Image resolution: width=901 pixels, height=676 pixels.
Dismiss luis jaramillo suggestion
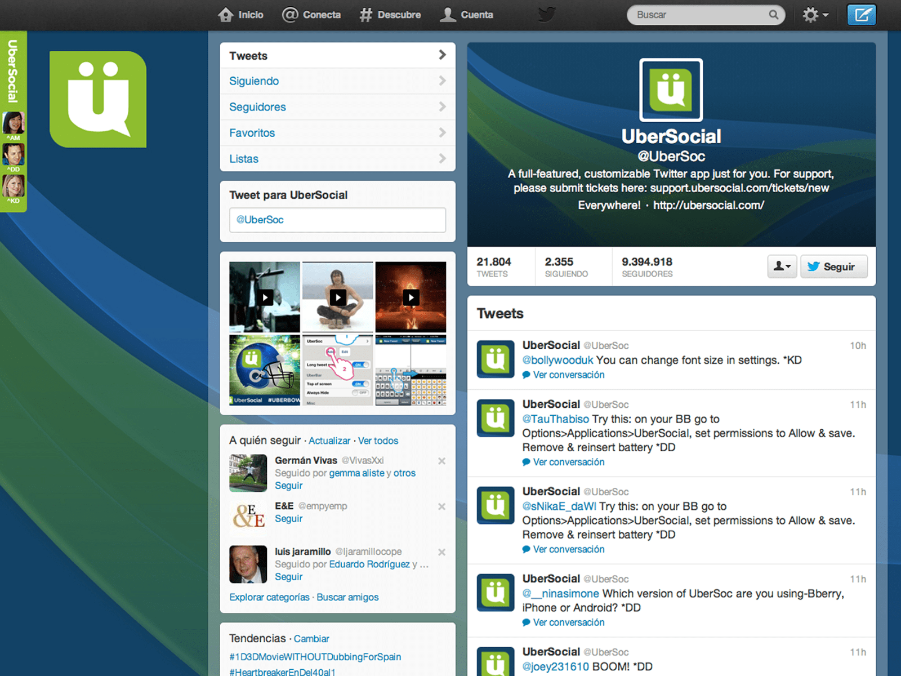click(x=442, y=552)
